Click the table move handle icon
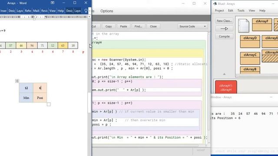This screenshot has width=278, height=156. coord(17,81)
